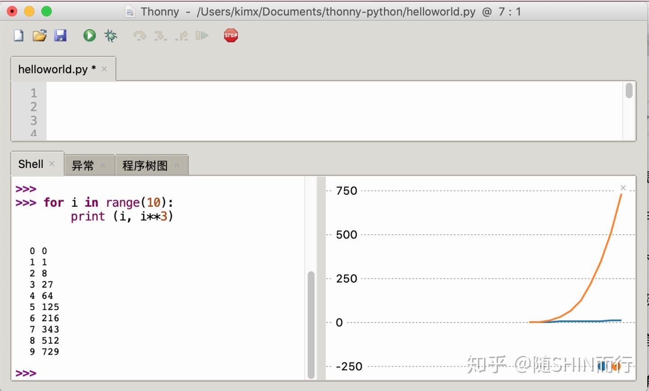Screen dimensions: 649x391
Task: Save the helloworld.py script
Action: 61,35
